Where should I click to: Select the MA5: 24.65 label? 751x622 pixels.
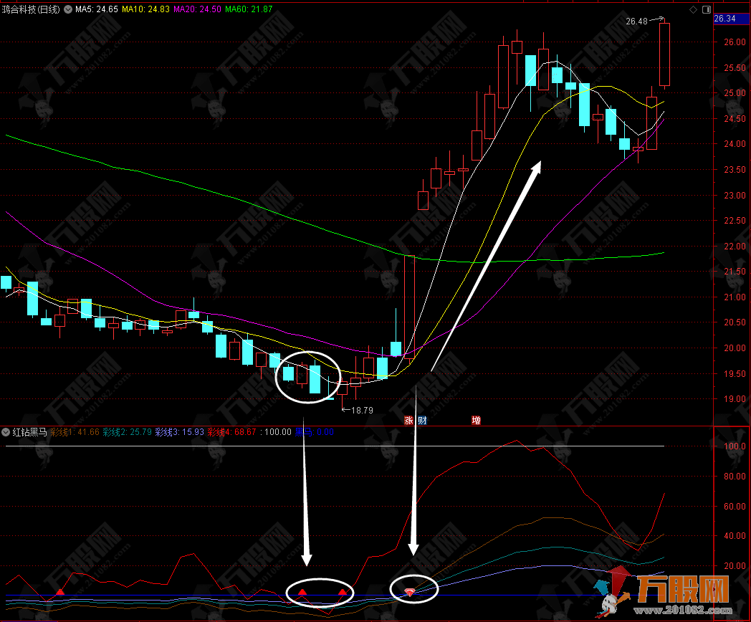click(97, 9)
